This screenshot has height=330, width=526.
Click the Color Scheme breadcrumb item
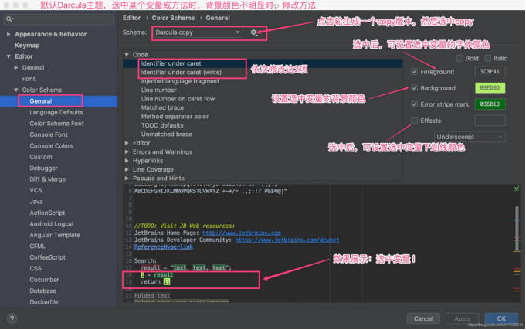pyautogui.click(x=173, y=18)
